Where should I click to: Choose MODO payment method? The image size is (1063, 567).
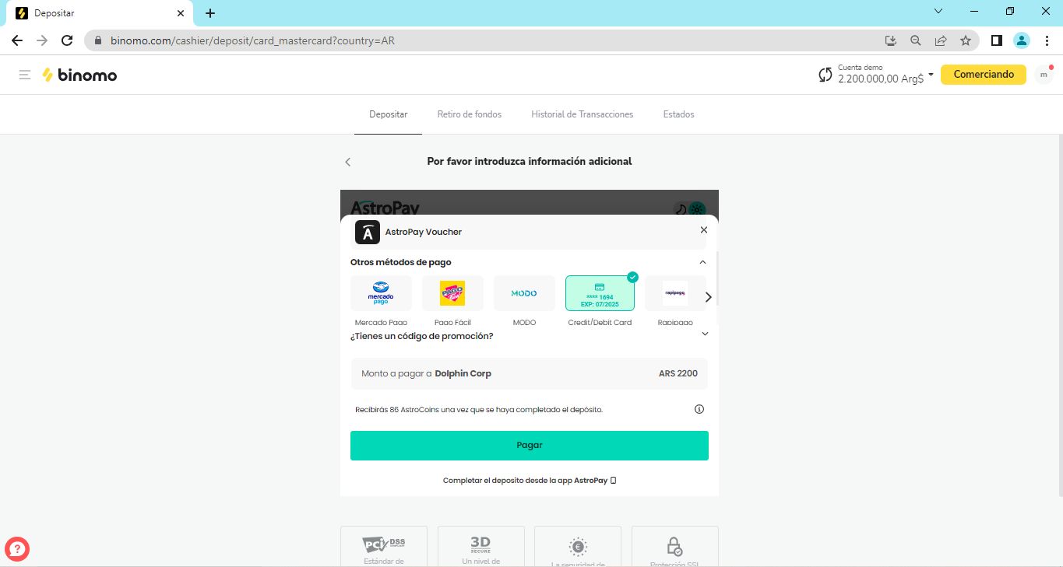point(524,293)
